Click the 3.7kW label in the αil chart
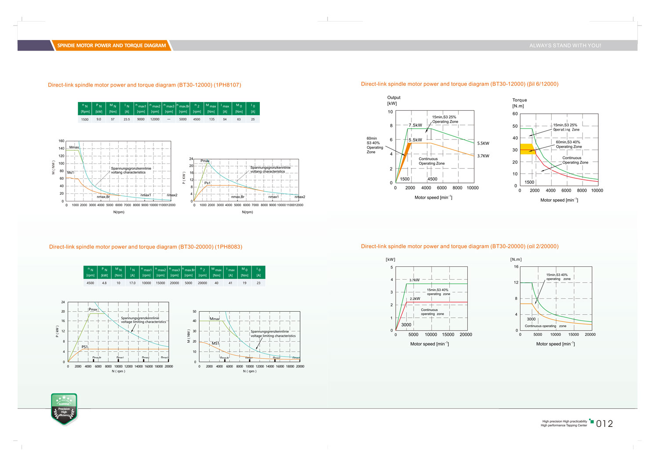The width and height of the screenshot is (655, 466). tap(414, 280)
